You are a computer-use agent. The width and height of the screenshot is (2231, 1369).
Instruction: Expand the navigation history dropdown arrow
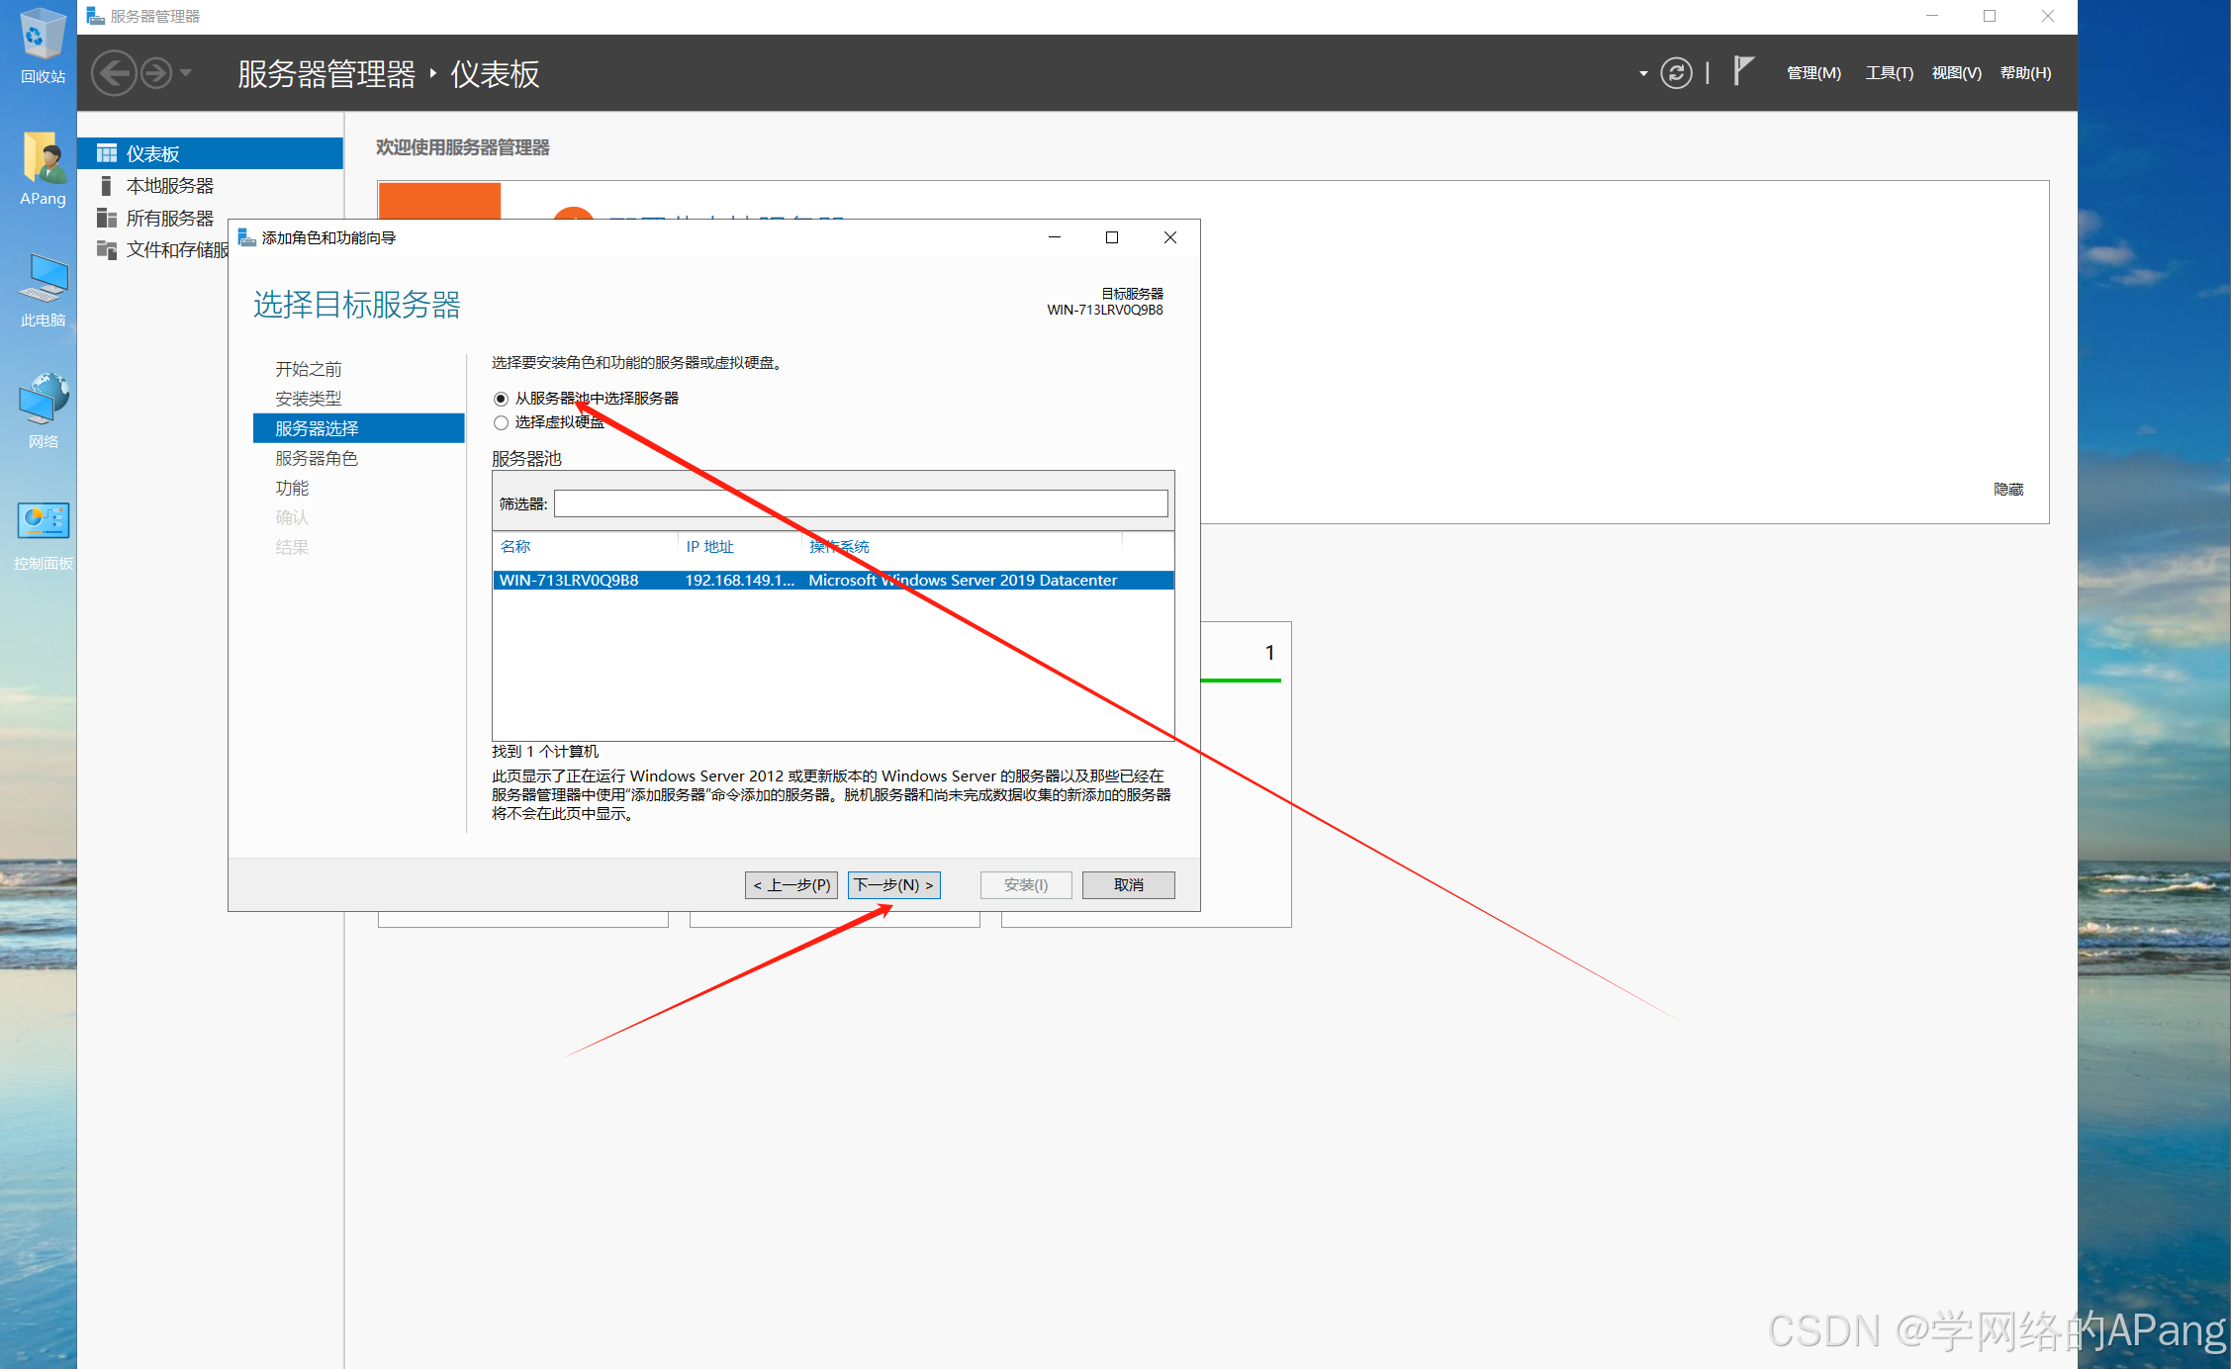click(x=186, y=73)
